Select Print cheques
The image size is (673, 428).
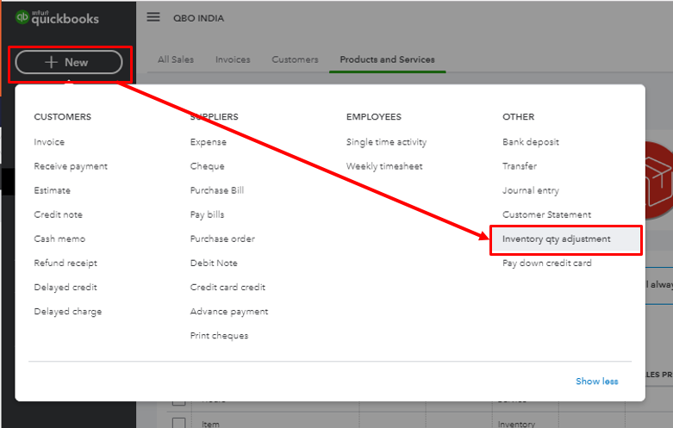[220, 336]
